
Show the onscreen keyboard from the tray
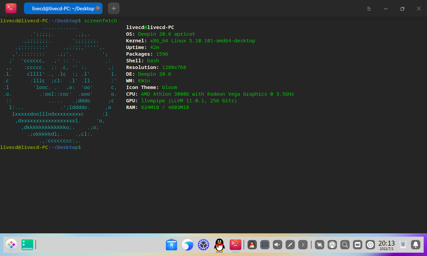[x=357, y=244]
